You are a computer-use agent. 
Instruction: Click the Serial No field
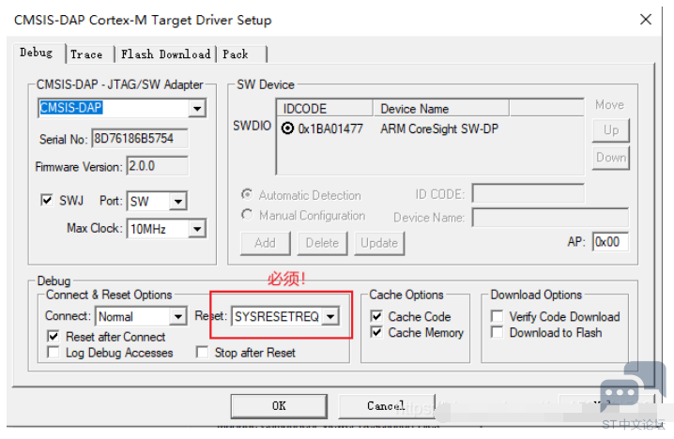pyautogui.click(x=140, y=139)
